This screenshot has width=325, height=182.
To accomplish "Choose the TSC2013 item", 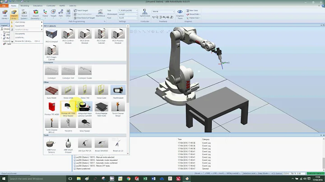I will tap(68, 125).
